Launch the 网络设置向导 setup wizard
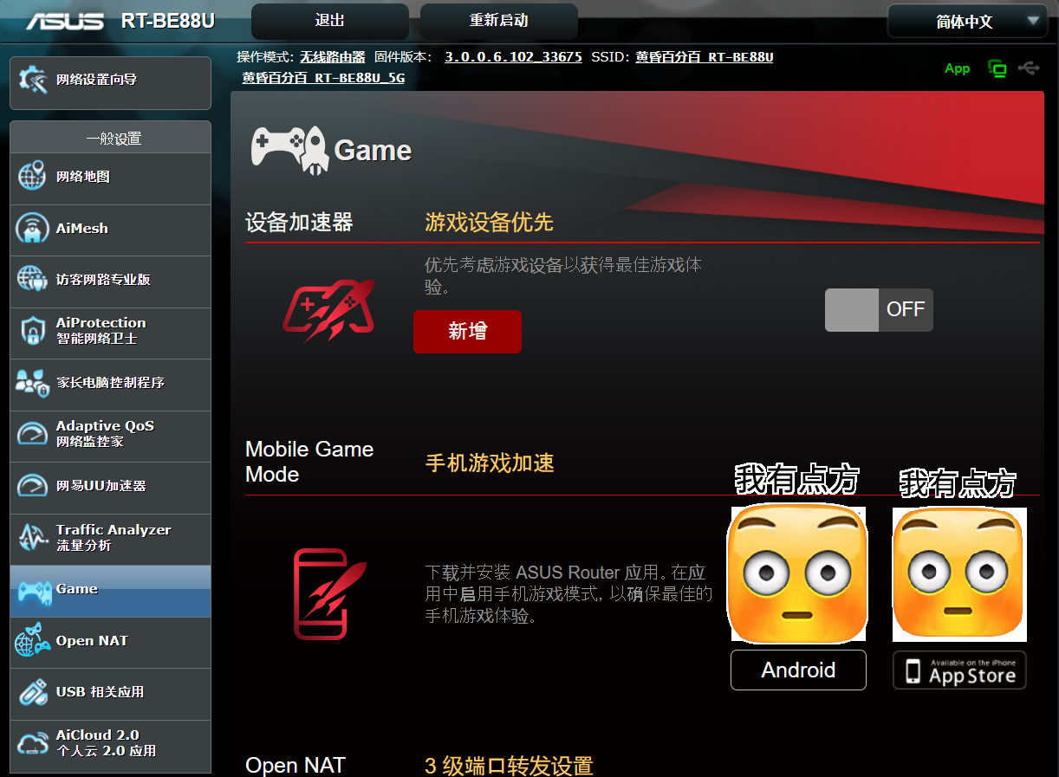The width and height of the screenshot is (1059, 777). [110, 83]
